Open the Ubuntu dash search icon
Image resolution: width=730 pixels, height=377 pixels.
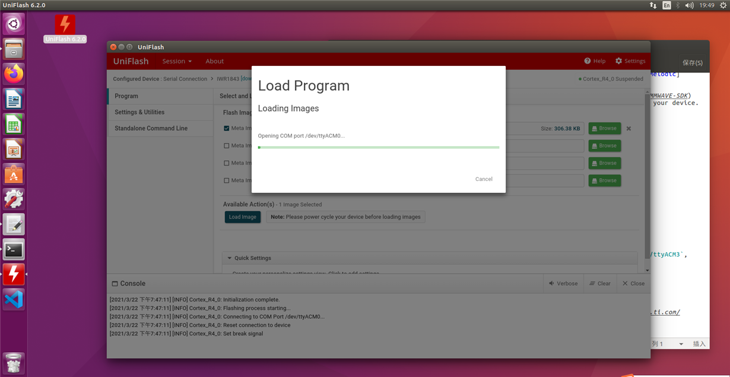[x=14, y=24]
